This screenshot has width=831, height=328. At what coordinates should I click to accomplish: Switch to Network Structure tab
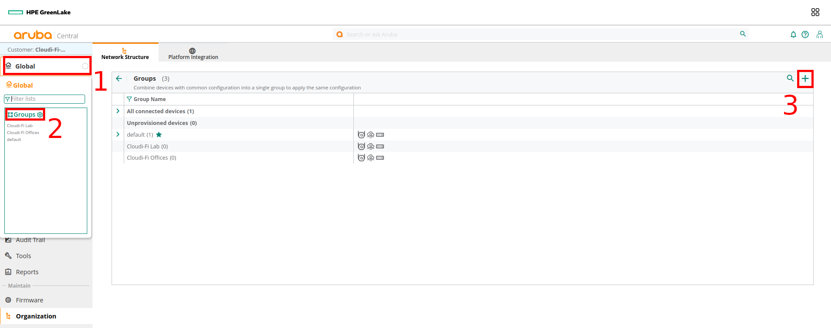click(x=125, y=53)
